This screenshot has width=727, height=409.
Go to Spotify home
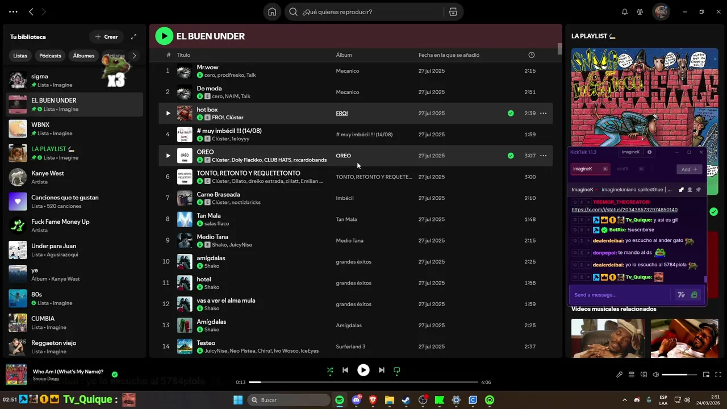tap(272, 12)
